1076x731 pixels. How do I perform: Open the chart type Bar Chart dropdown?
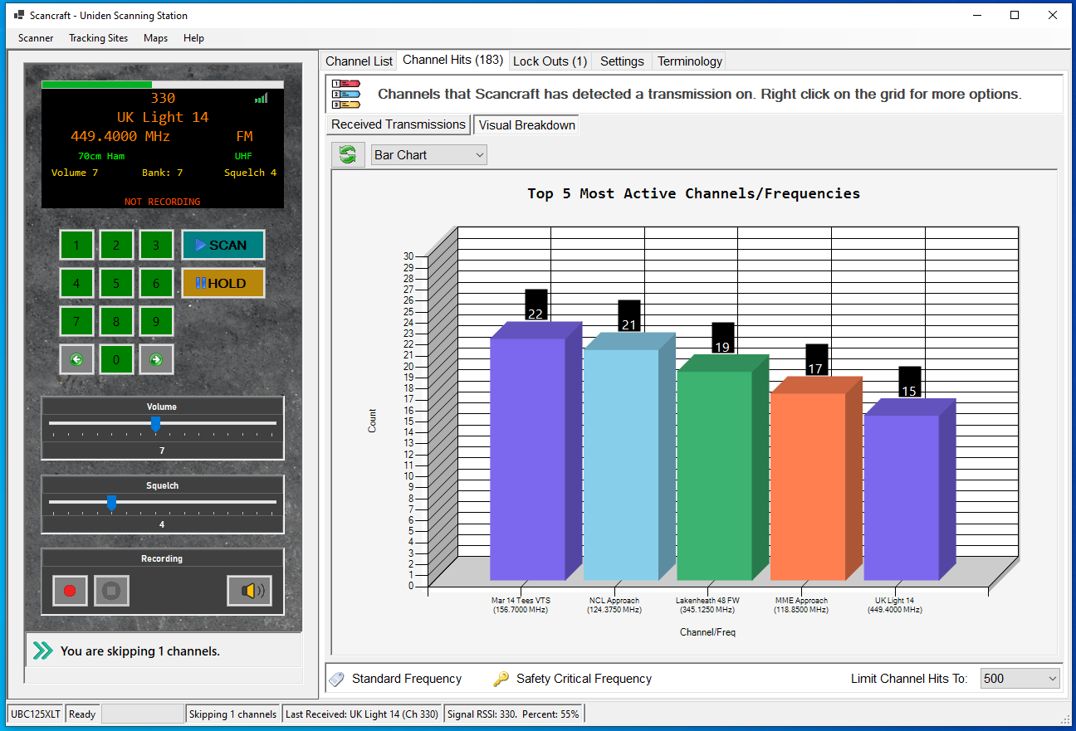(428, 155)
